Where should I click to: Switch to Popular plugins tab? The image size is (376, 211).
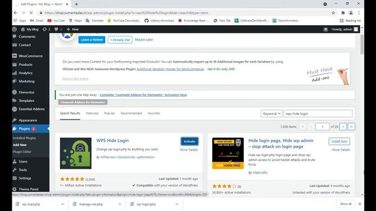(109, 113)
